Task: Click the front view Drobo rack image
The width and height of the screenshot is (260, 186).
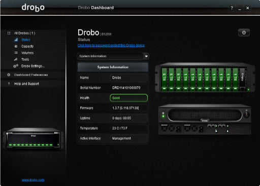Action: pos(205,78)
